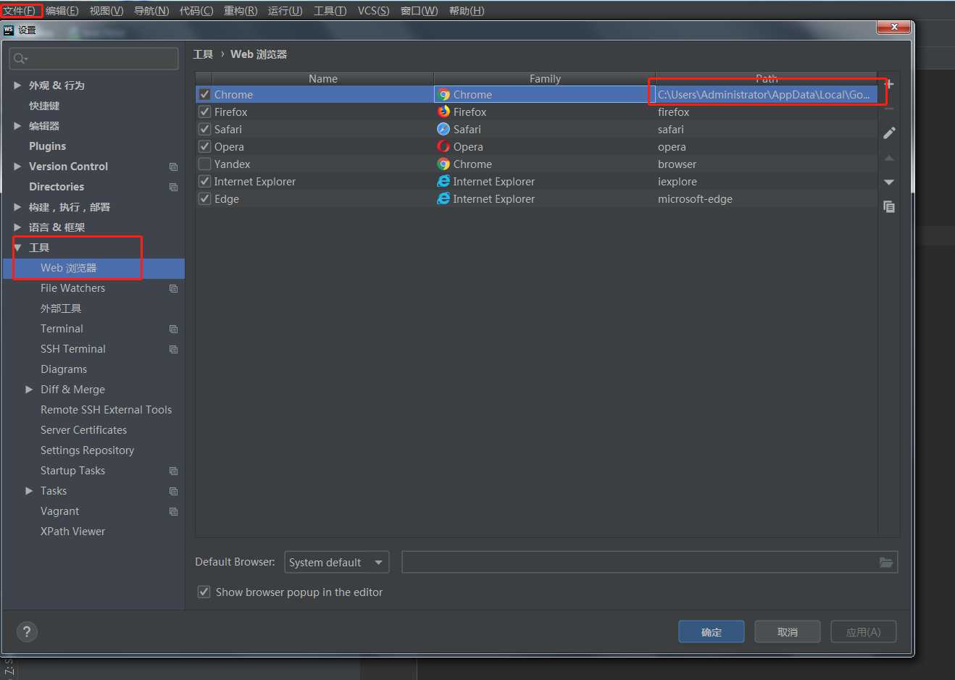The width and height of the screenshot is (955, 680).
Task: Open the 运行(U) menu
Action: pos(285,11)
